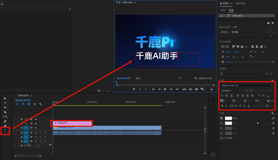Click the Export Frame camera icon
Viewport: 278px width, 160px height.
pyautogui.click(x=196, y=89)
